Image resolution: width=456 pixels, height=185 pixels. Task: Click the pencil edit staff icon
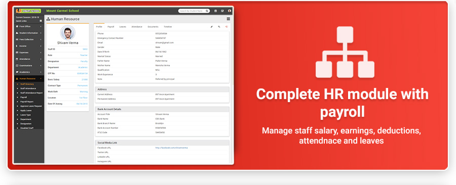211,27
